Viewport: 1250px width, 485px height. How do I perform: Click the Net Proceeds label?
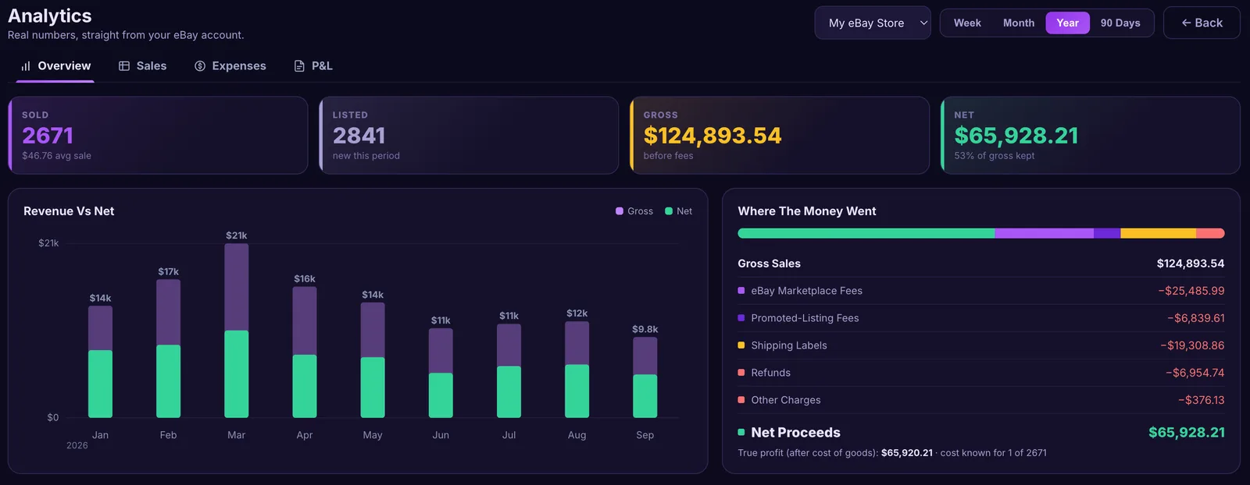coord(795,432)
